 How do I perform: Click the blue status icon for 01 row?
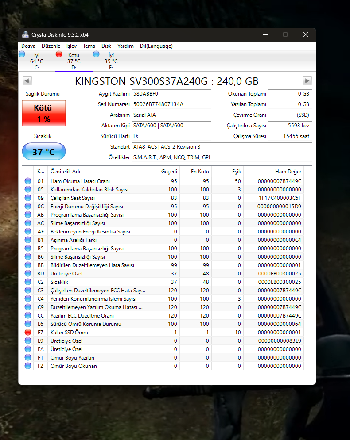tap(28, 181)
